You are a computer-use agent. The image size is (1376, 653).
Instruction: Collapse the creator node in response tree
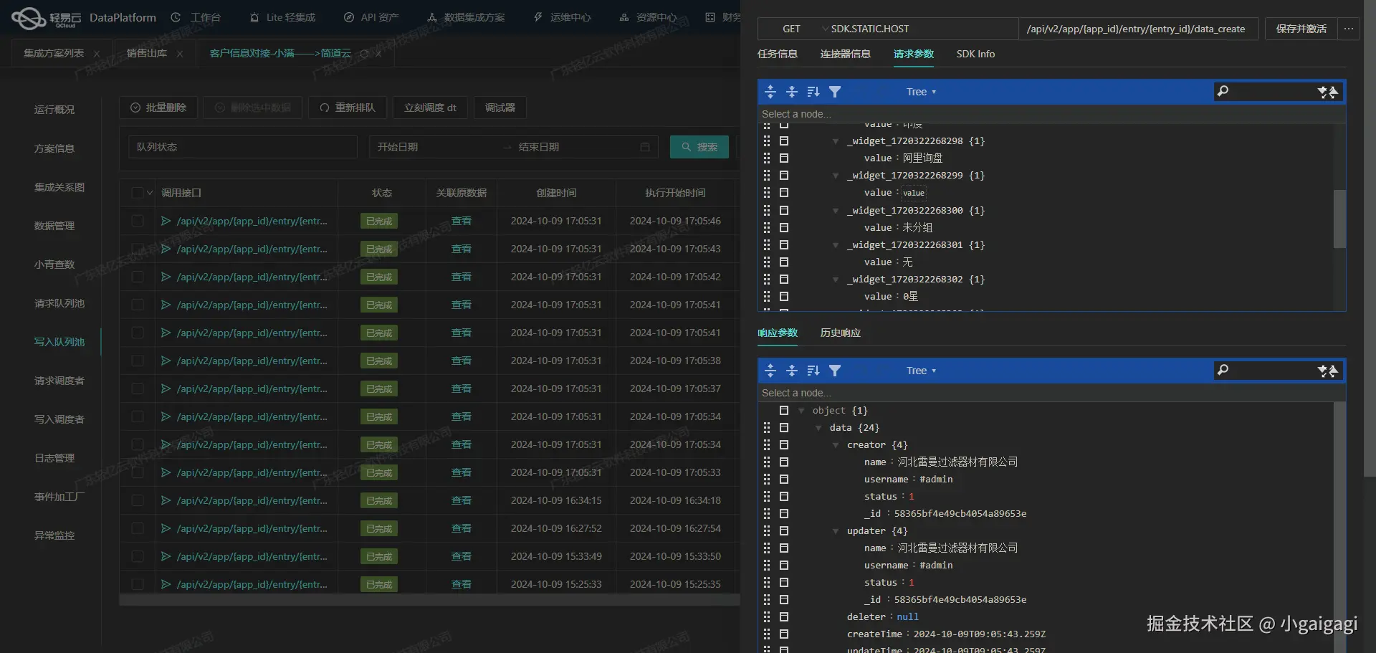pos(836,445)
